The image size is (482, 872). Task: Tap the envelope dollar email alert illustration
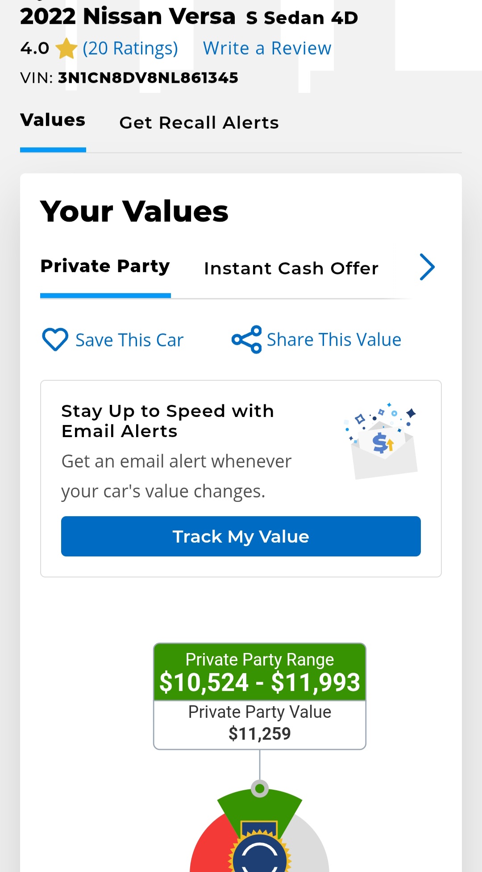pyautogui.click(x=382, y=441)
